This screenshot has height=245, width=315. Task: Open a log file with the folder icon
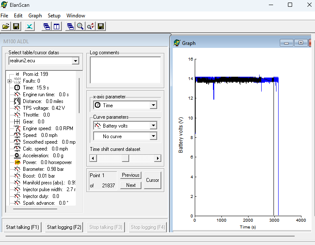[x=6, y=26]
